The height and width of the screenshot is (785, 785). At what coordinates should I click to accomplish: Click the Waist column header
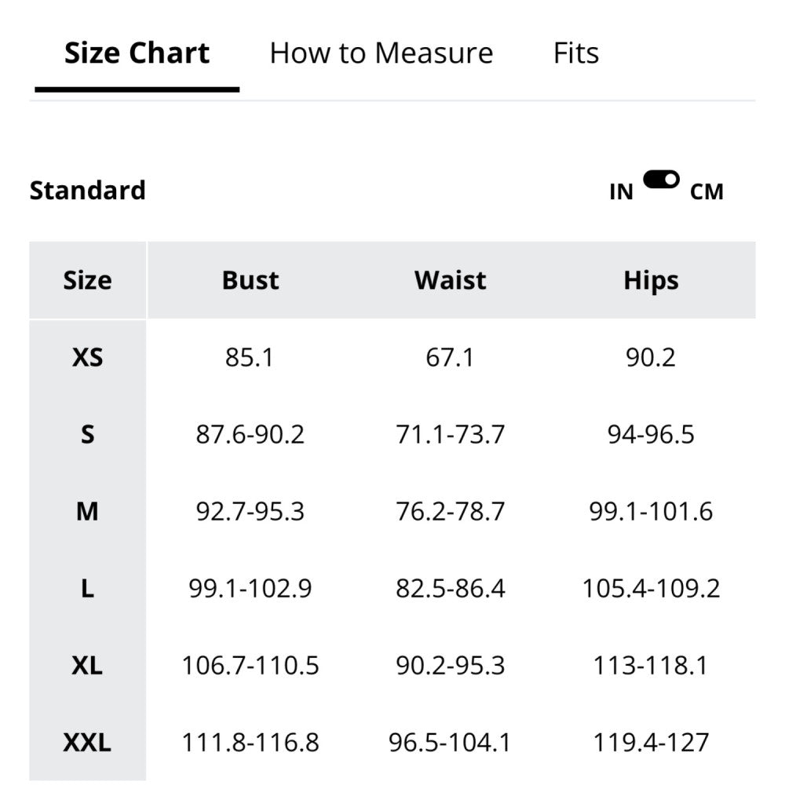tap(450, 280)
